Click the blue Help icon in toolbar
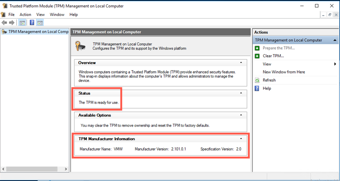The width and height of the screenshot is (340, 181). click(x=32, y=23)
